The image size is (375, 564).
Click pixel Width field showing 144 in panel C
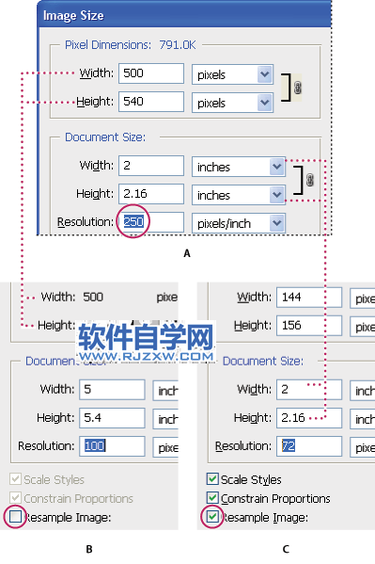pyautogui.click(x=309, y=298)
